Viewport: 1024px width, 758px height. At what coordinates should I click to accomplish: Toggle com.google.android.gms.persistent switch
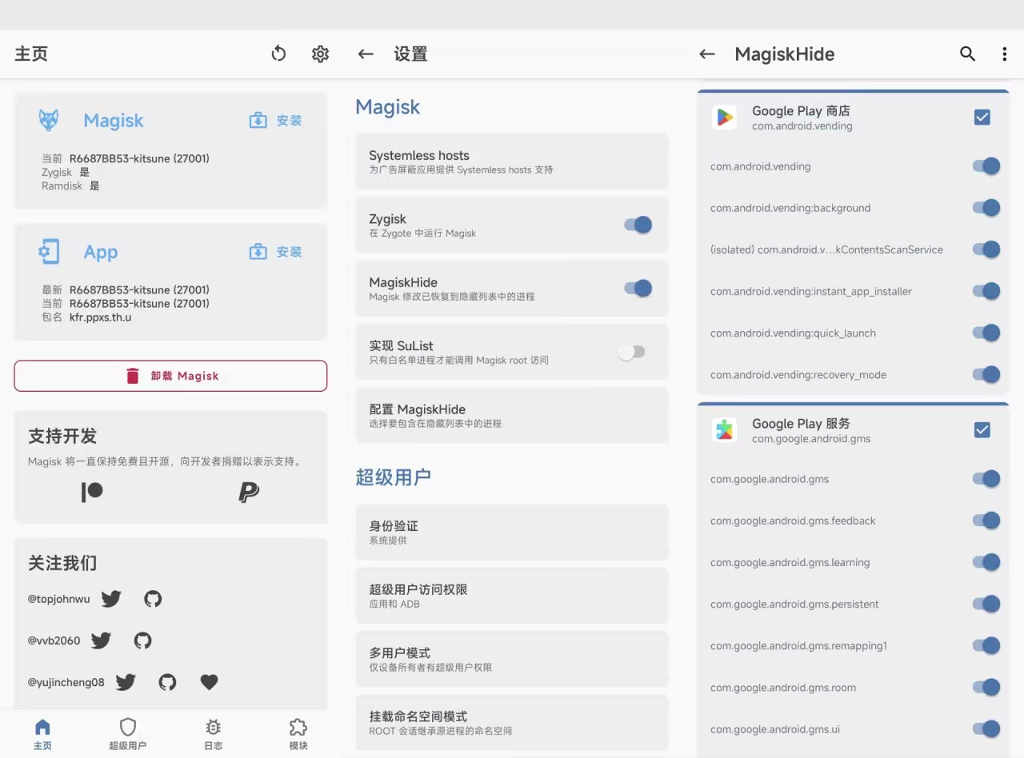point(986,604)
